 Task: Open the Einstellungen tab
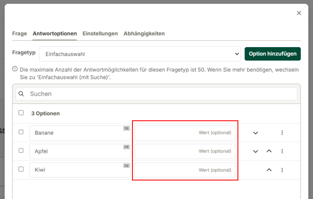click(x=100, y=34)
